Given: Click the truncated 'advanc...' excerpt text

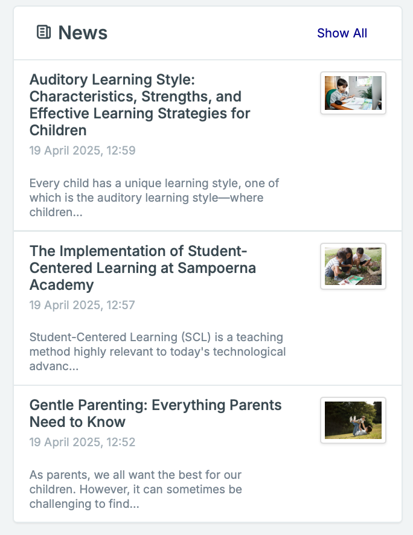Looking at the screenshot, I should [54, 367].
